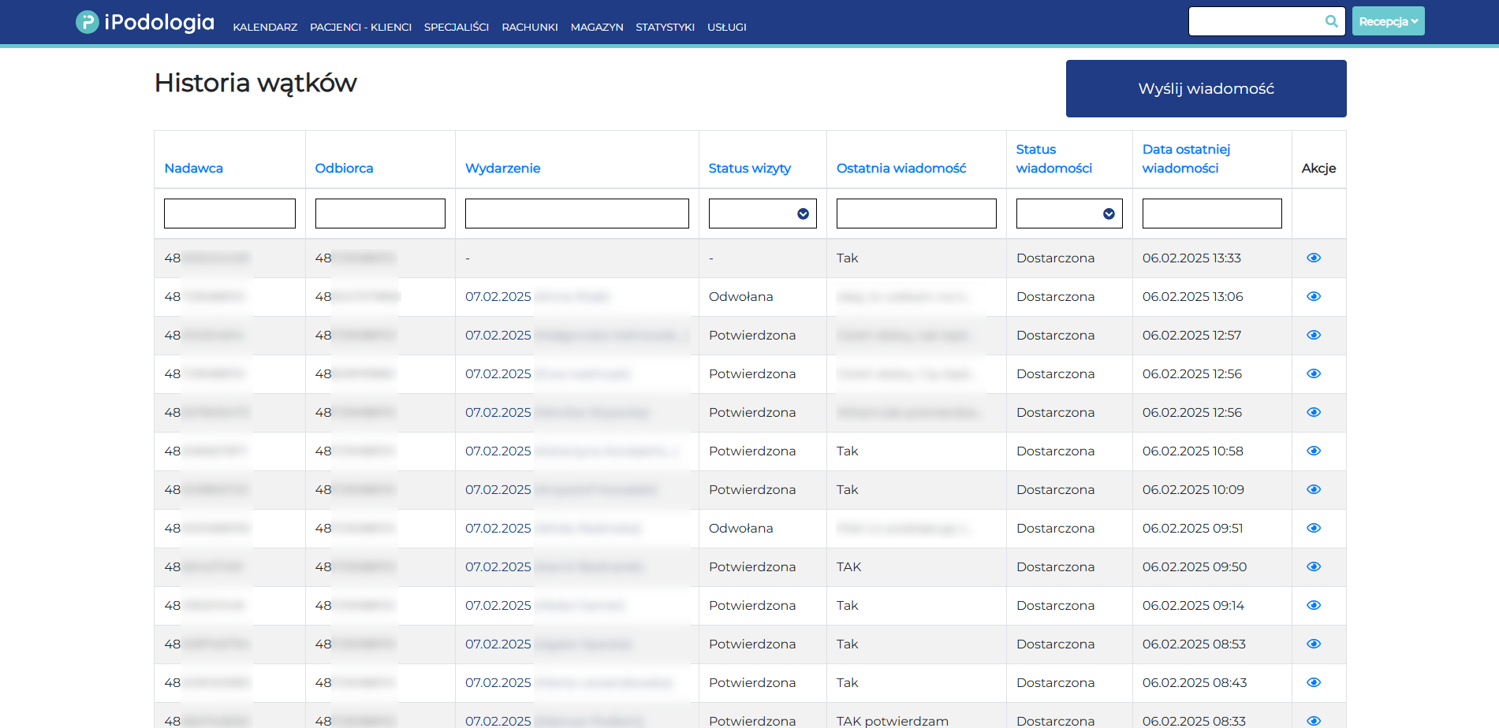Image resolution: width=1499 pixels, height=728 pixels.
Task: Show thread from 06.02.2025 10:09
Action: click(x=1313, y=490)
